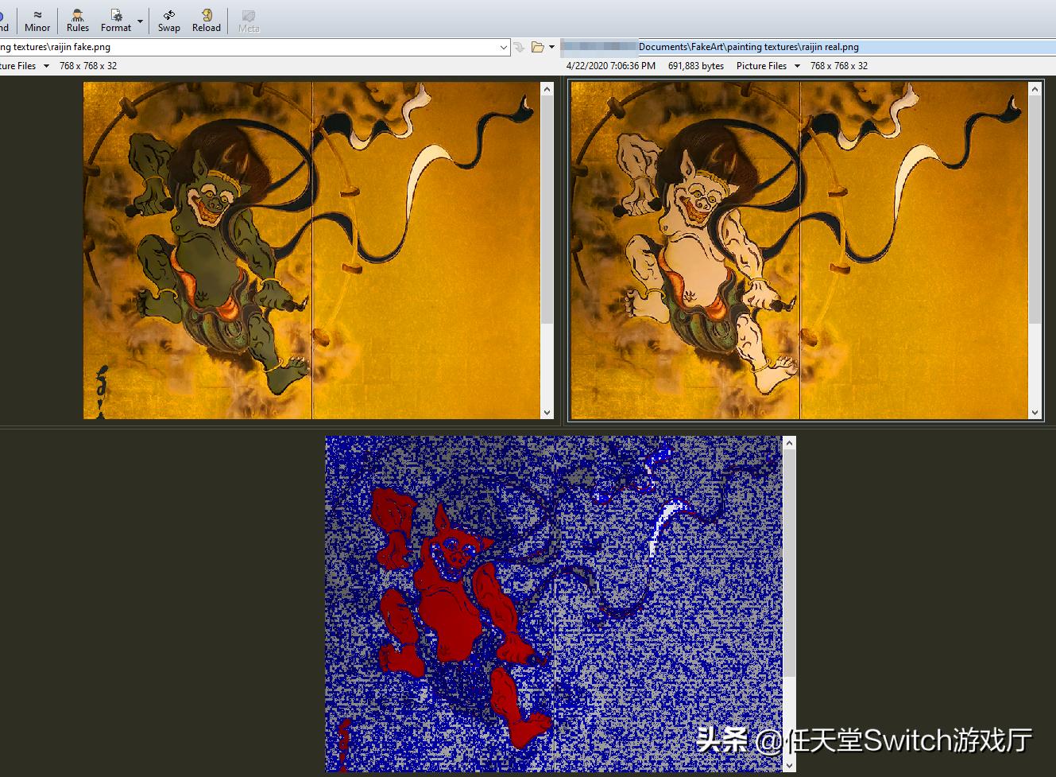Click the raijin real white demon image
Screen dimensions: 1056x777
click(799, 251)
